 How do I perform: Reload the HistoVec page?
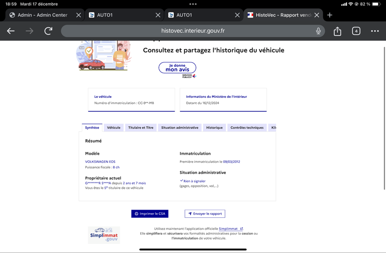pos(48,31)
